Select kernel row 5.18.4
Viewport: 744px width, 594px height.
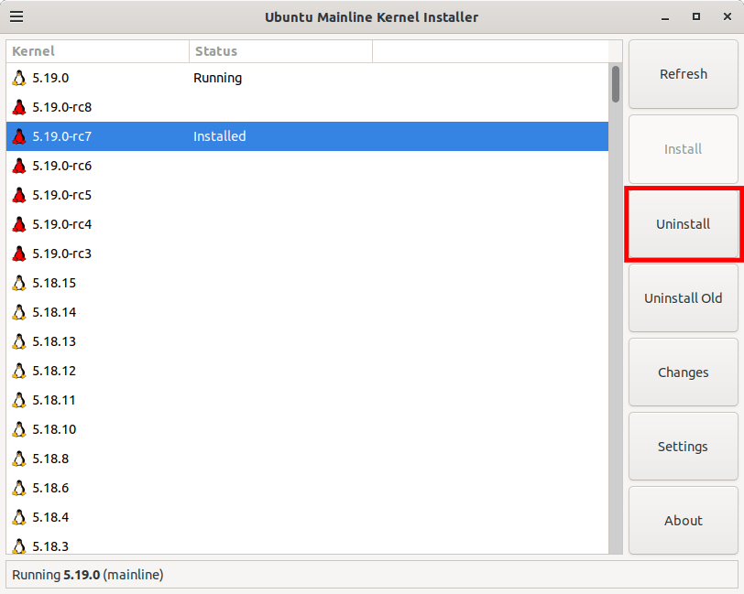(x=307, y=517)
